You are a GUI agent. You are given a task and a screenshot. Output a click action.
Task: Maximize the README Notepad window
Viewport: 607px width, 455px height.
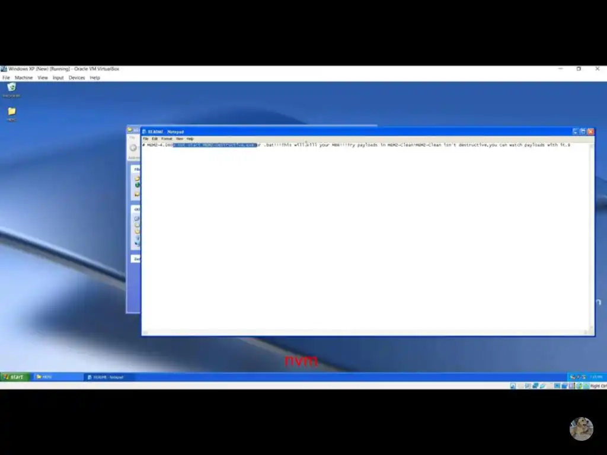tap(583, 132)
